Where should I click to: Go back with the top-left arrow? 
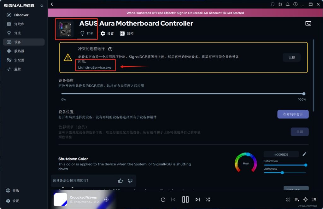tap(52, 4)
